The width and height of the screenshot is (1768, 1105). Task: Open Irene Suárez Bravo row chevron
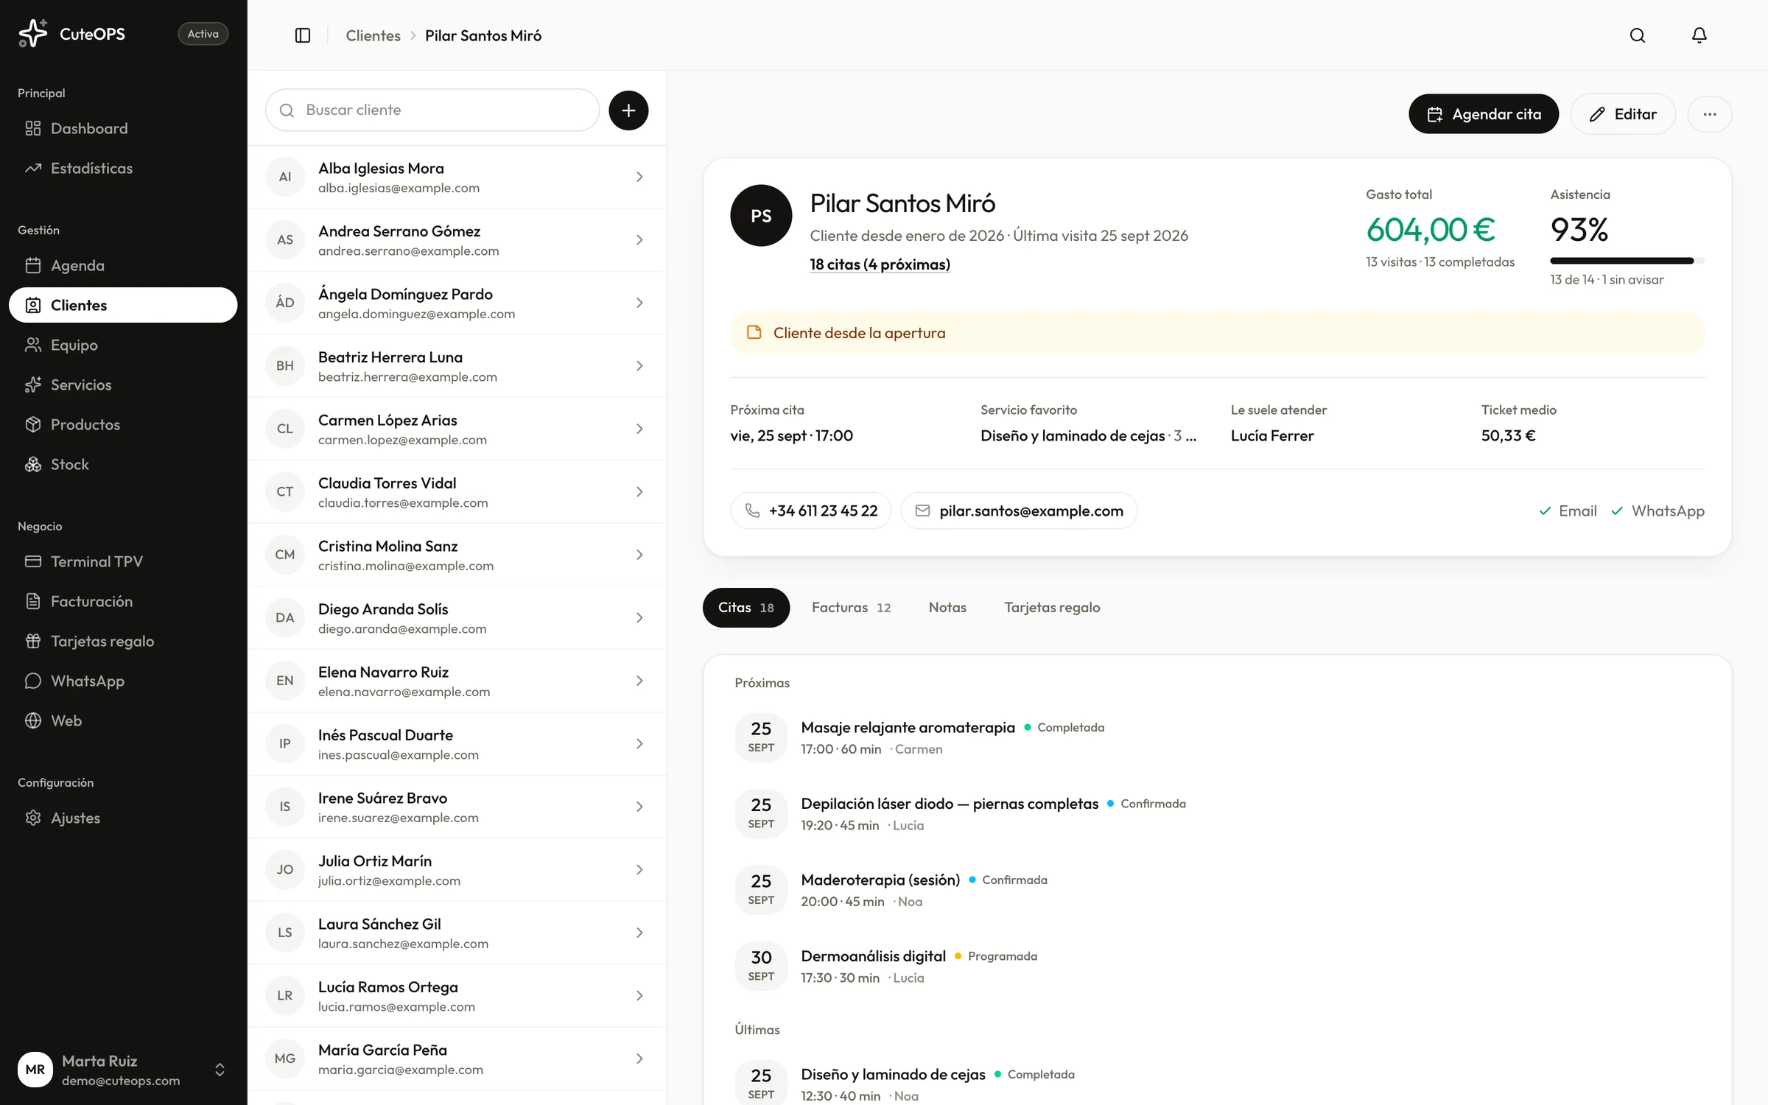click(639, 807)
